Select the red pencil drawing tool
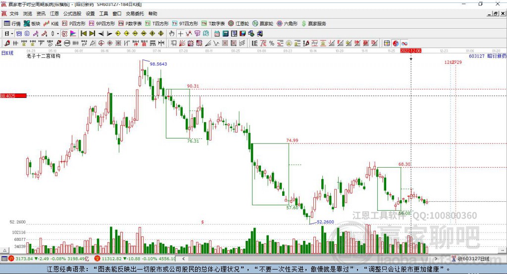507x274 pixels. pyautogui.click(x=7, y=44)
